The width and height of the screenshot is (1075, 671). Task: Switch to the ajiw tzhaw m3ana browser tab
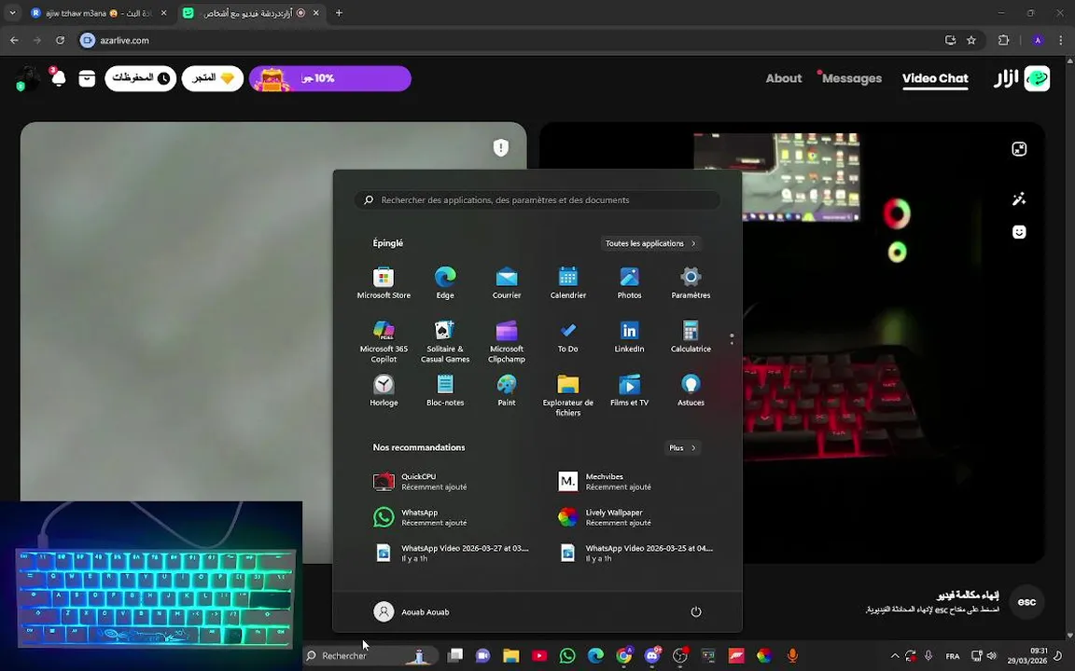[99, 13]
